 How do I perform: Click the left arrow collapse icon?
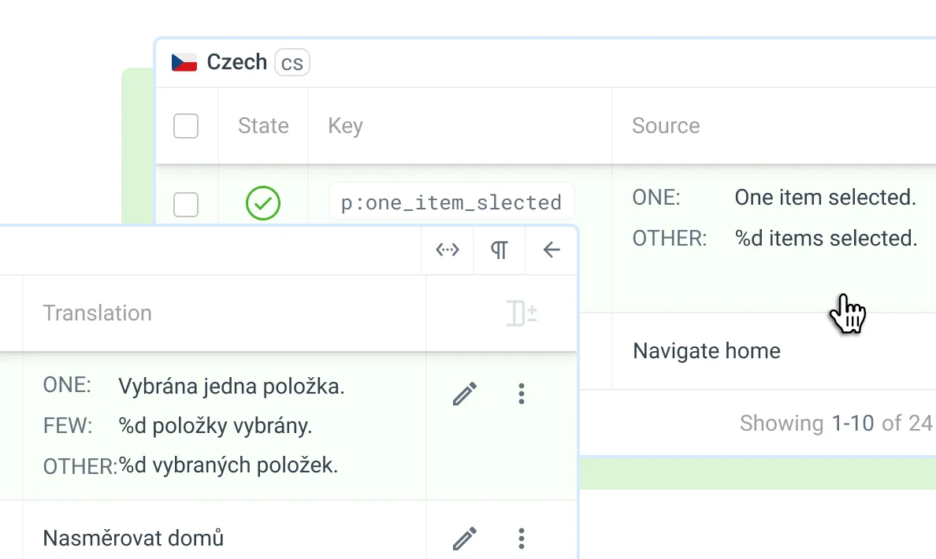pyautogui.click(x=552, y=250)
